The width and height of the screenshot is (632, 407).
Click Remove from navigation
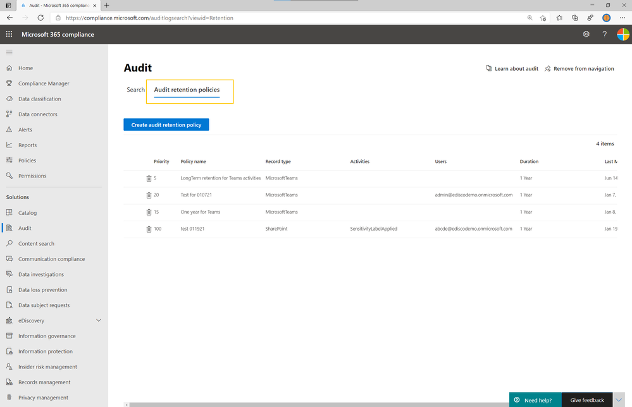pyautogui.click(x=579, y=69)
